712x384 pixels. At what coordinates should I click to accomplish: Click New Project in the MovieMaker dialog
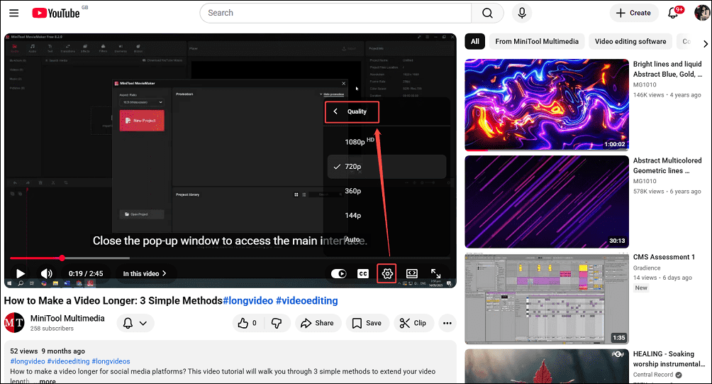point(142,121)
